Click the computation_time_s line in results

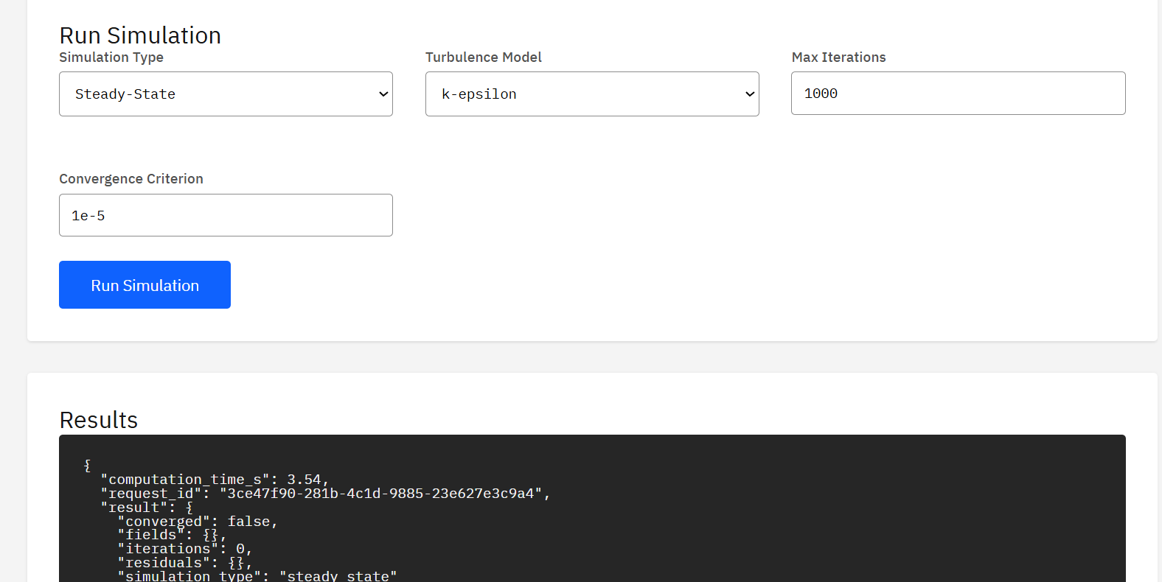tap(214, 480)
